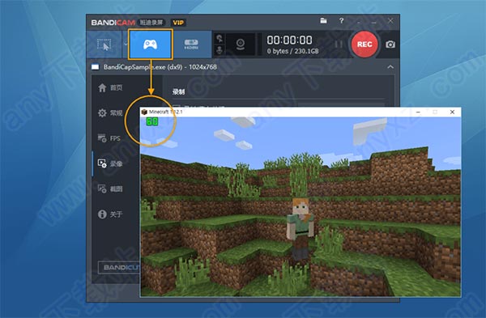Toggle the mouse cursor effect icon
The image size is (486, 318).
tap(220, 38)
